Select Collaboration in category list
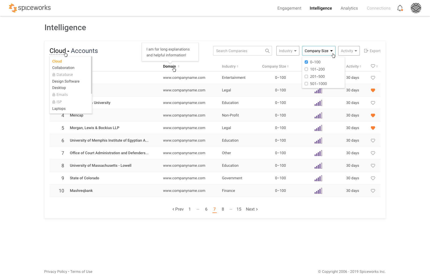430x279 pixels. pos(63,68)
